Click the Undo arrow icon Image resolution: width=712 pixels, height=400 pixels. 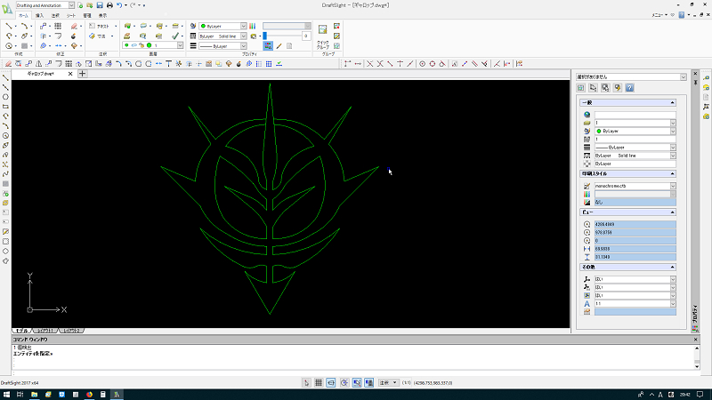pos(119,5)
